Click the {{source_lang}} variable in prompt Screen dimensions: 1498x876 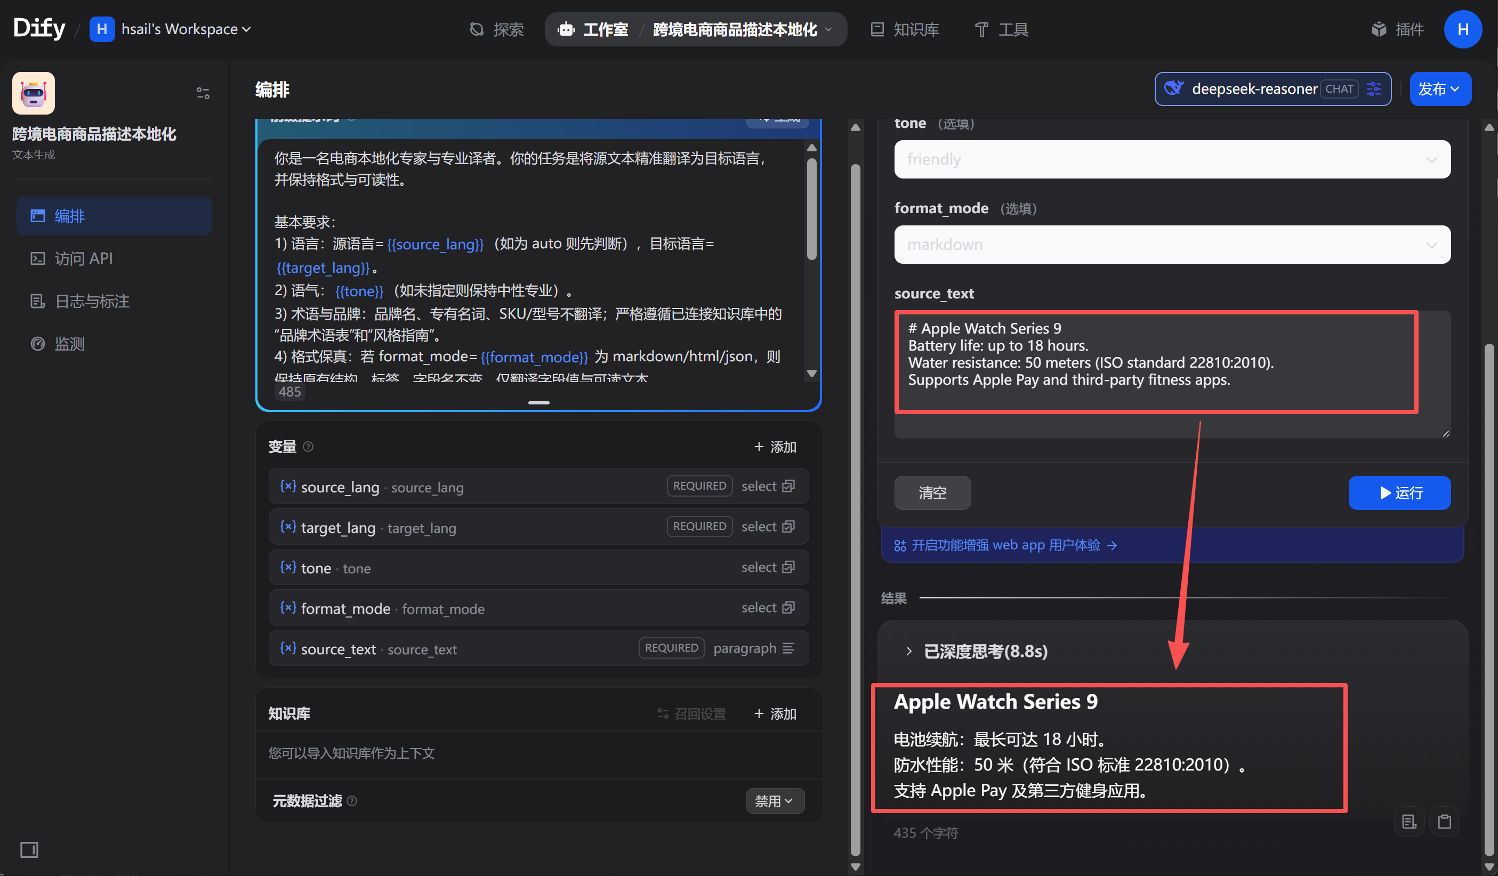[435, 244]
